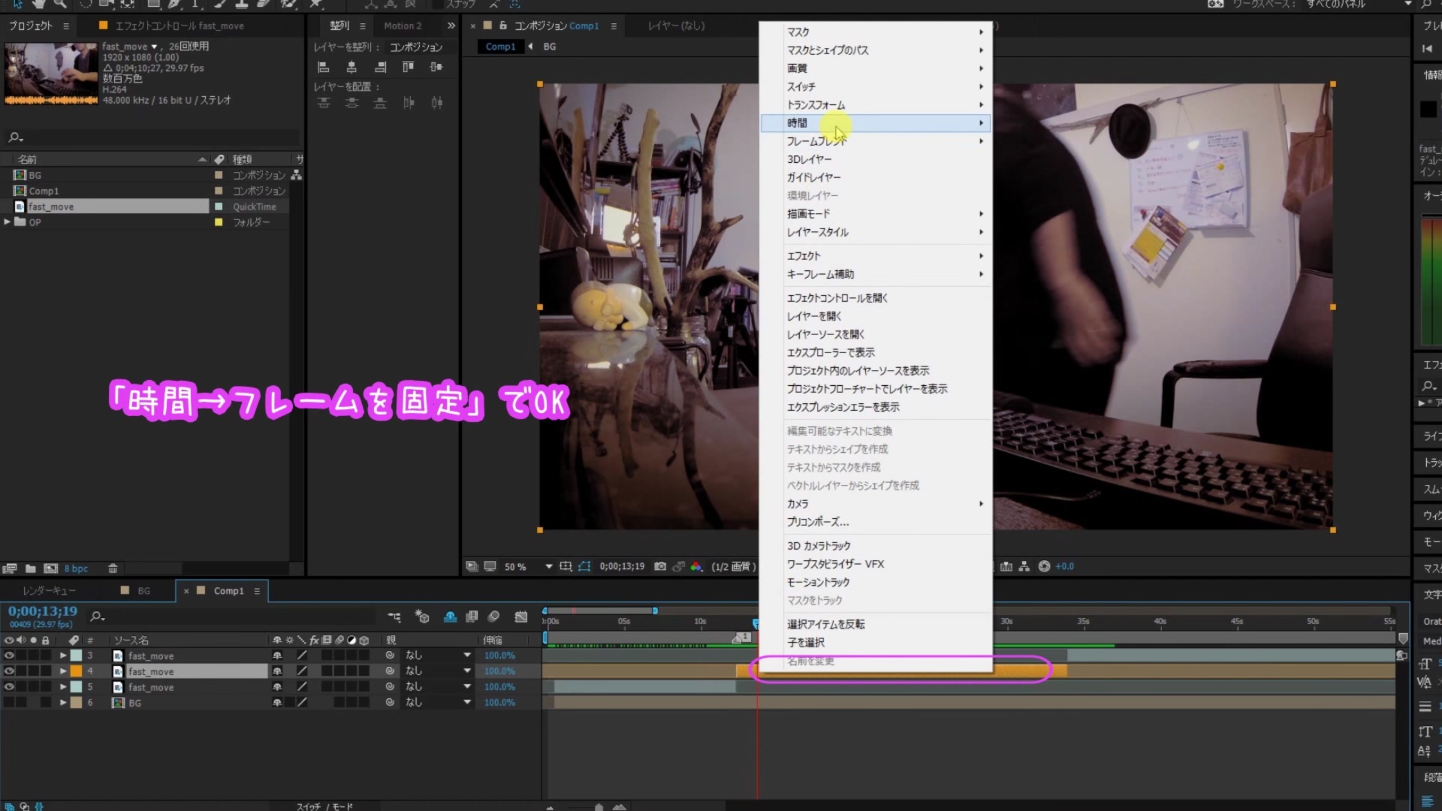The width and height of the screenshot is (1442, 811).
Task: Switch to the レンダーキュー tab
Action: [50, 590]
